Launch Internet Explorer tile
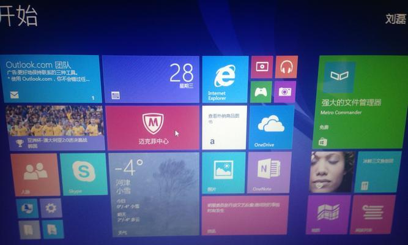The height and width of the screenshot is (245, 408). [x=225, y=80]
